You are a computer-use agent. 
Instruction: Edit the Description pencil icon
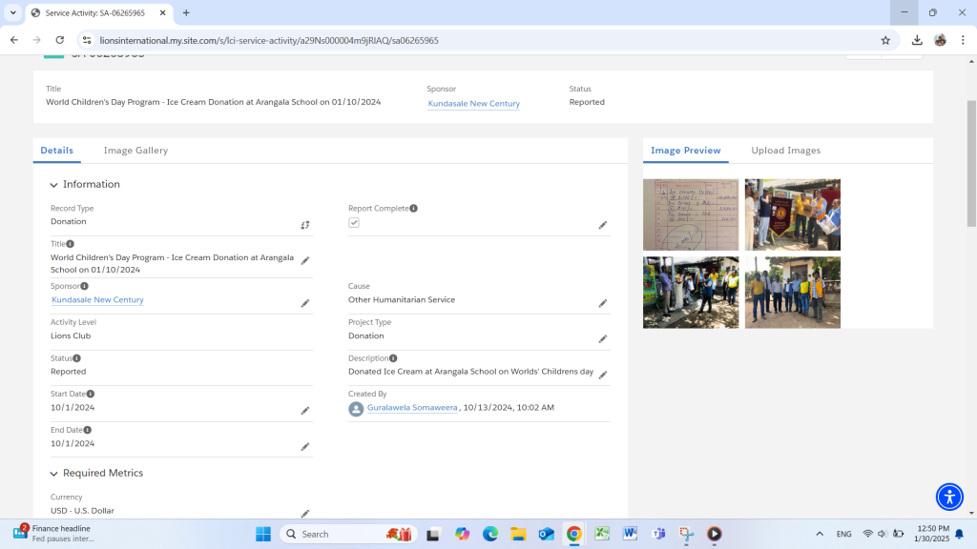pos(603,375)
